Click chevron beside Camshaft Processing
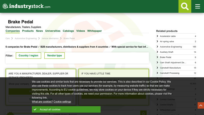204x115 pixels. click(157, 73)
